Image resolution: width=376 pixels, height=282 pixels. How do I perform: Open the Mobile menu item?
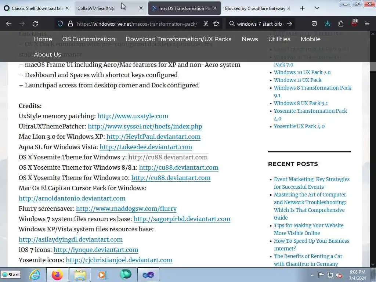click(311, 39)
